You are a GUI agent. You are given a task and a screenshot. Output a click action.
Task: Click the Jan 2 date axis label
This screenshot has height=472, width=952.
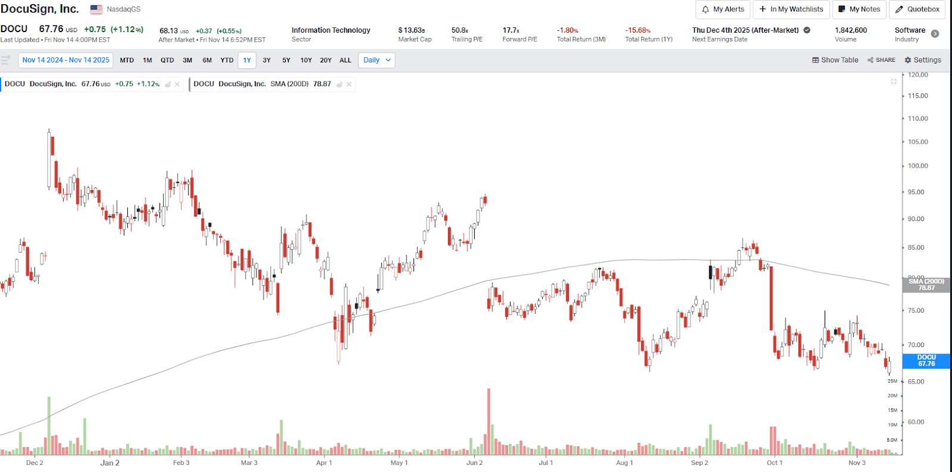point(109,462)
